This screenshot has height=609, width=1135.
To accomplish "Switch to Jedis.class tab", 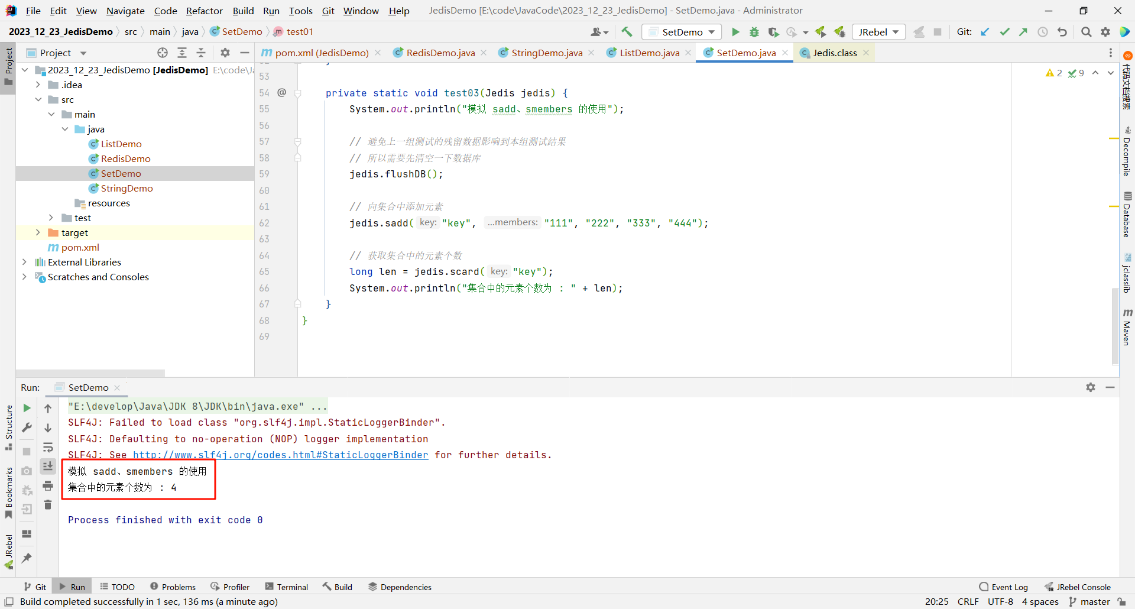I will tap(835, 53).
